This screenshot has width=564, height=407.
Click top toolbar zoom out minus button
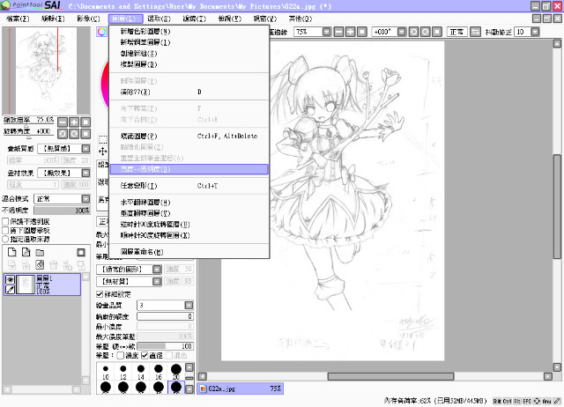(338, 32)
